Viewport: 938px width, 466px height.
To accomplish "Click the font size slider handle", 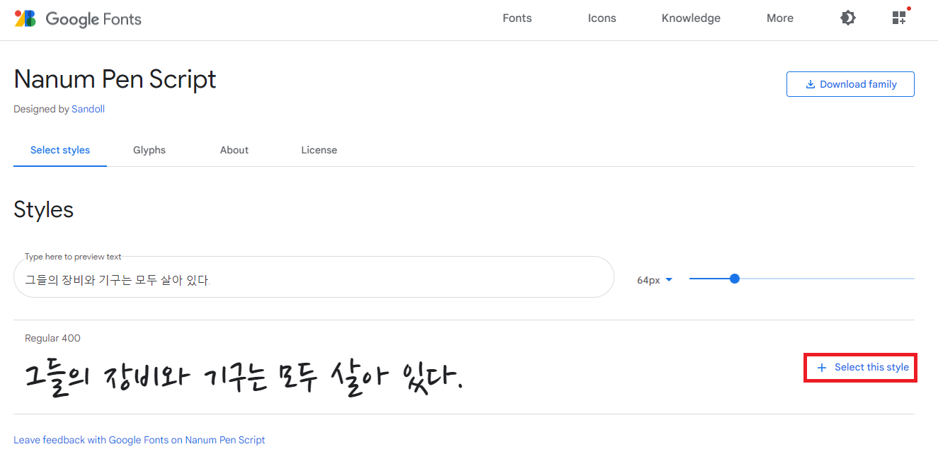I will tap(735, 279).
